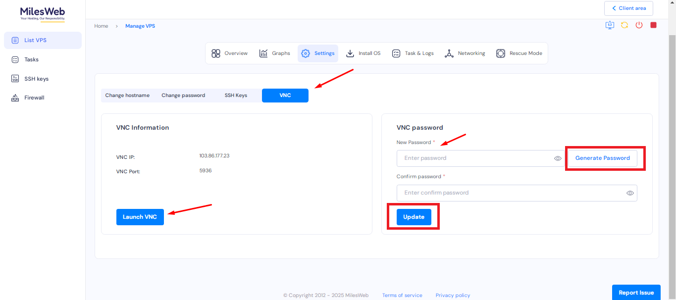676x300 pixels.
Task: Open SSH keys in the sidebar
Action: (x=36, y=79)
